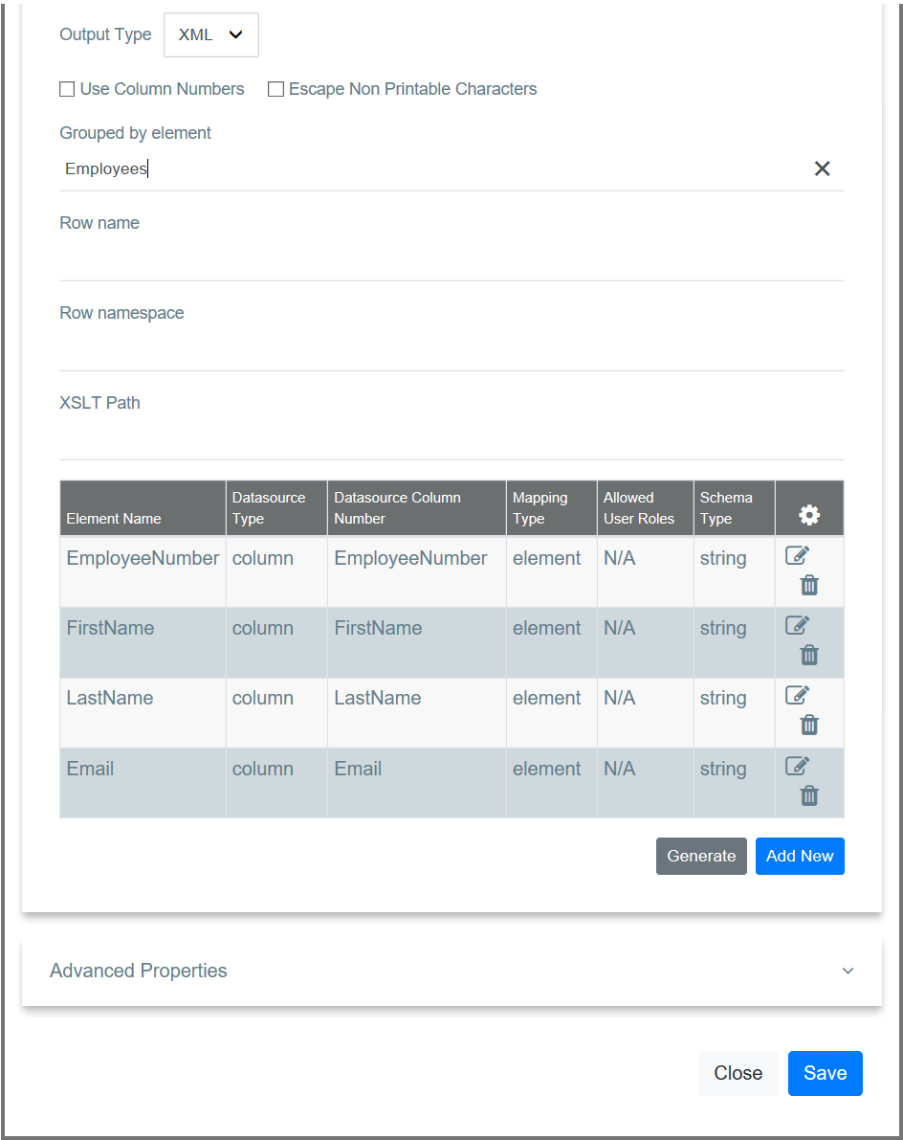Focus the XSLT Path input field

pos(451,438)
